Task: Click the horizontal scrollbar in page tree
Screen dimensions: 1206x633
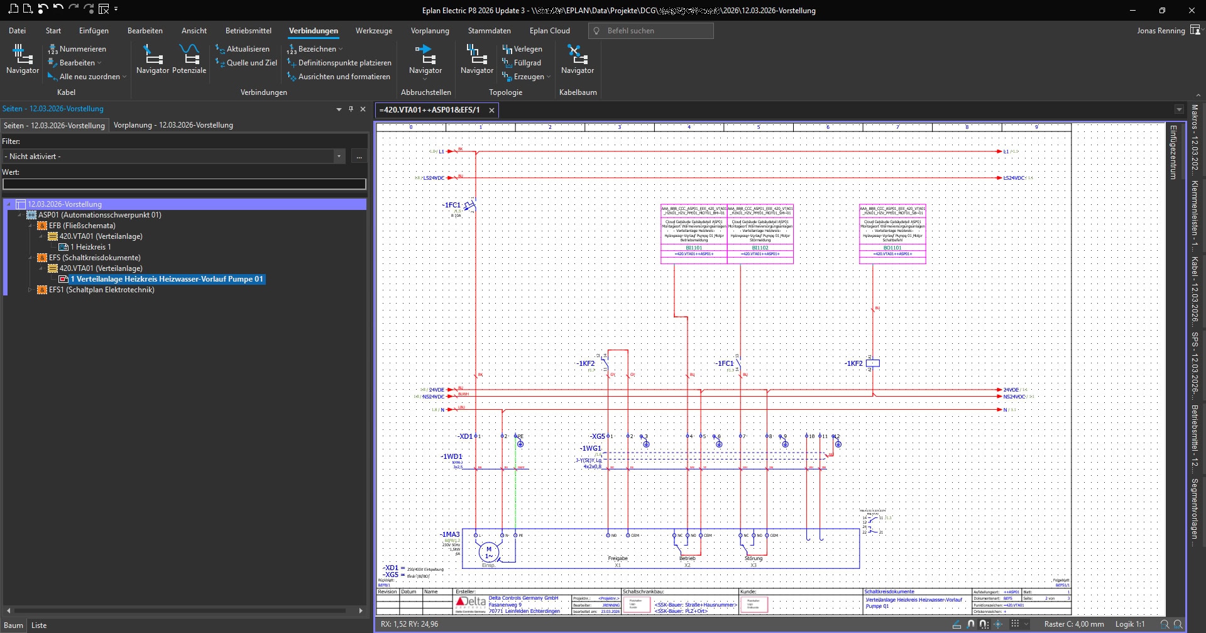Action: point(180,610)
